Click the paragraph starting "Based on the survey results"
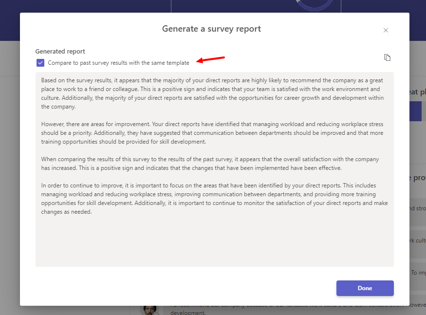426x315 pixels. [212, 93]
